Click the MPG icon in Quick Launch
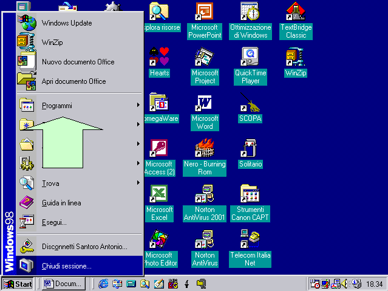This screenshot has width=388, height=291. point(173,284)
